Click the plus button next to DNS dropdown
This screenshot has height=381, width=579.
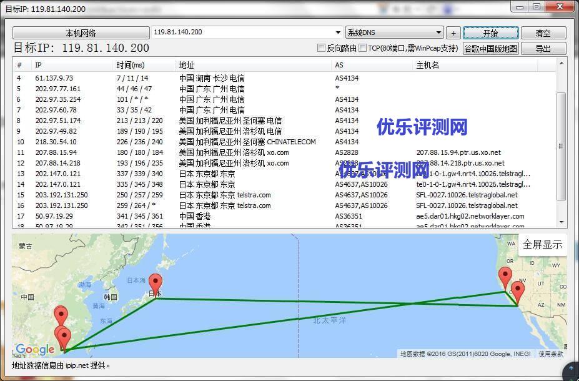tap(453, 33)
